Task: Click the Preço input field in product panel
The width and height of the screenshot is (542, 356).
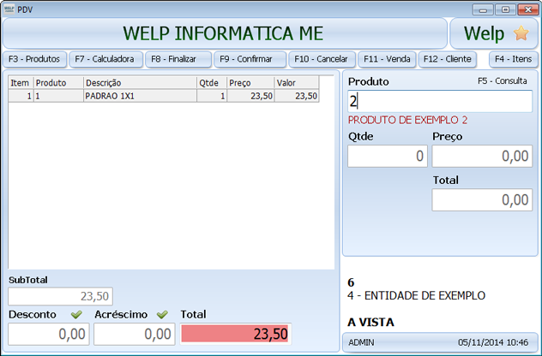Action: pos(482,157)
